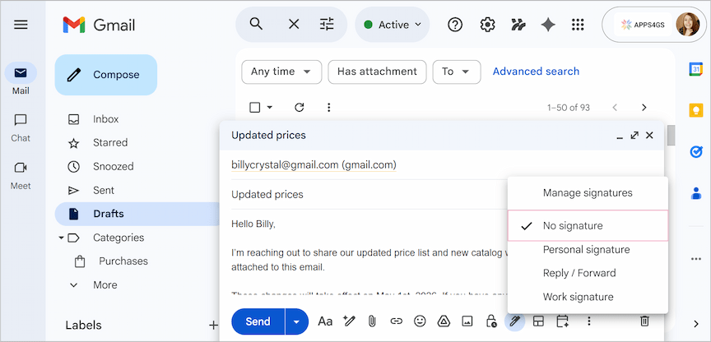Image resolution: width=711 pixels, height=342 pixels.
Task: Open the Advanced search link
Action: 536,72
